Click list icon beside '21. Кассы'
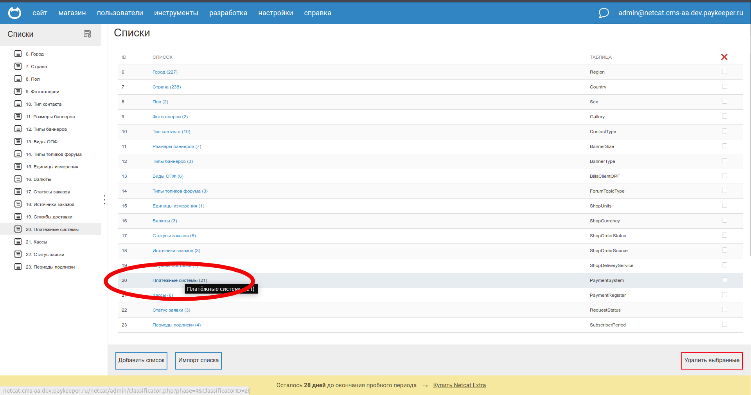The image size is (751, 395). [x=18, y=242]
